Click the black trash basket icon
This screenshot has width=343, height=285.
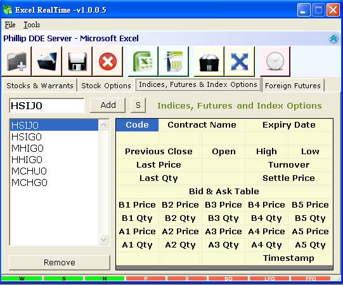coord(209,62)
